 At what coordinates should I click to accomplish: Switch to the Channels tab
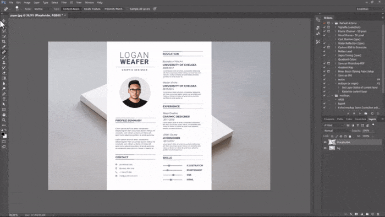[x=329, y=119]
